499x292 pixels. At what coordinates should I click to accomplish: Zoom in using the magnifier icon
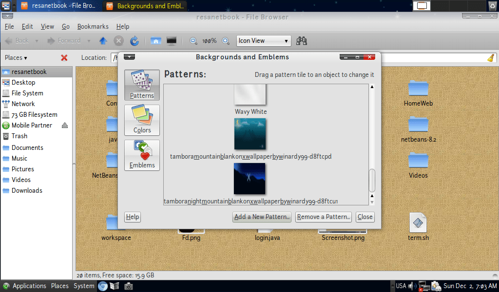point(225,41)
